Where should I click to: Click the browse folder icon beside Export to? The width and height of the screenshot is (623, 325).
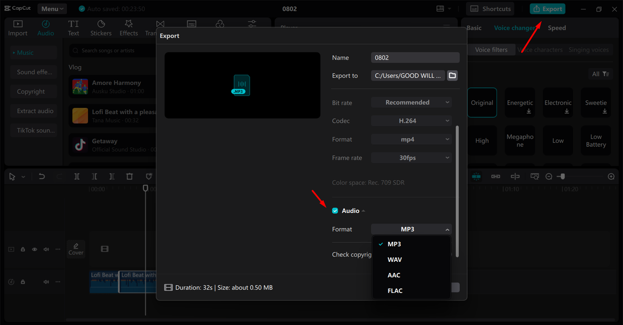pos(452,75)
